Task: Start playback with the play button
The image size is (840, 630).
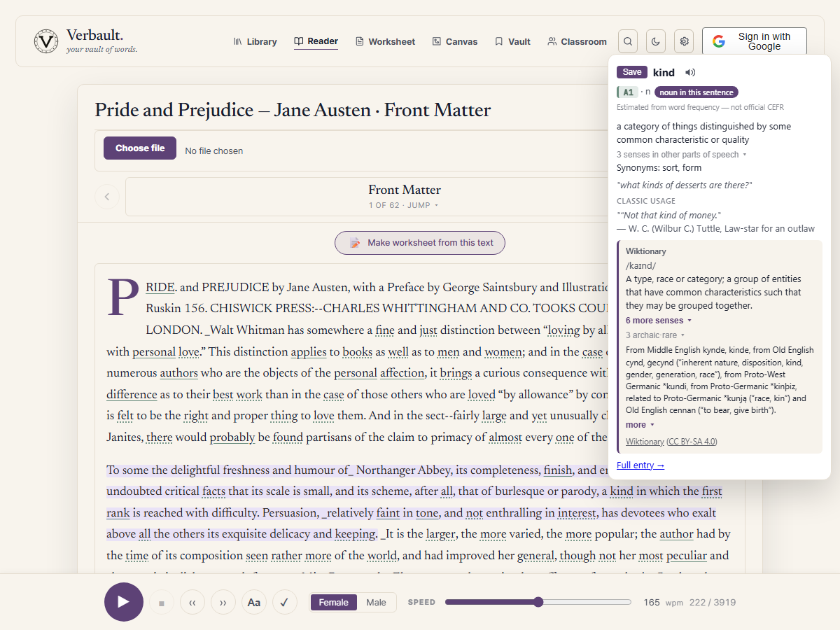Action: tap(124, 602)
